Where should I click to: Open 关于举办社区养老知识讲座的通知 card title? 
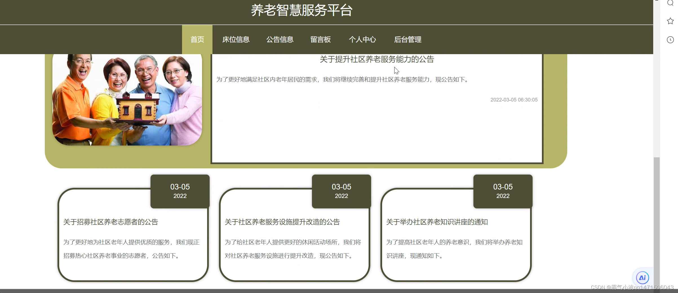click(x=437, y=222)
